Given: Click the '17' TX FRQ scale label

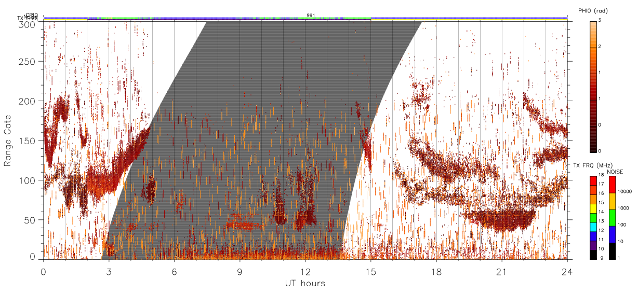Looking at the screenshot, I should [601, 184].
